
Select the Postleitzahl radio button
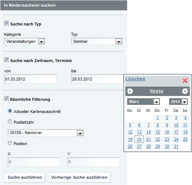tap(10, 121)
